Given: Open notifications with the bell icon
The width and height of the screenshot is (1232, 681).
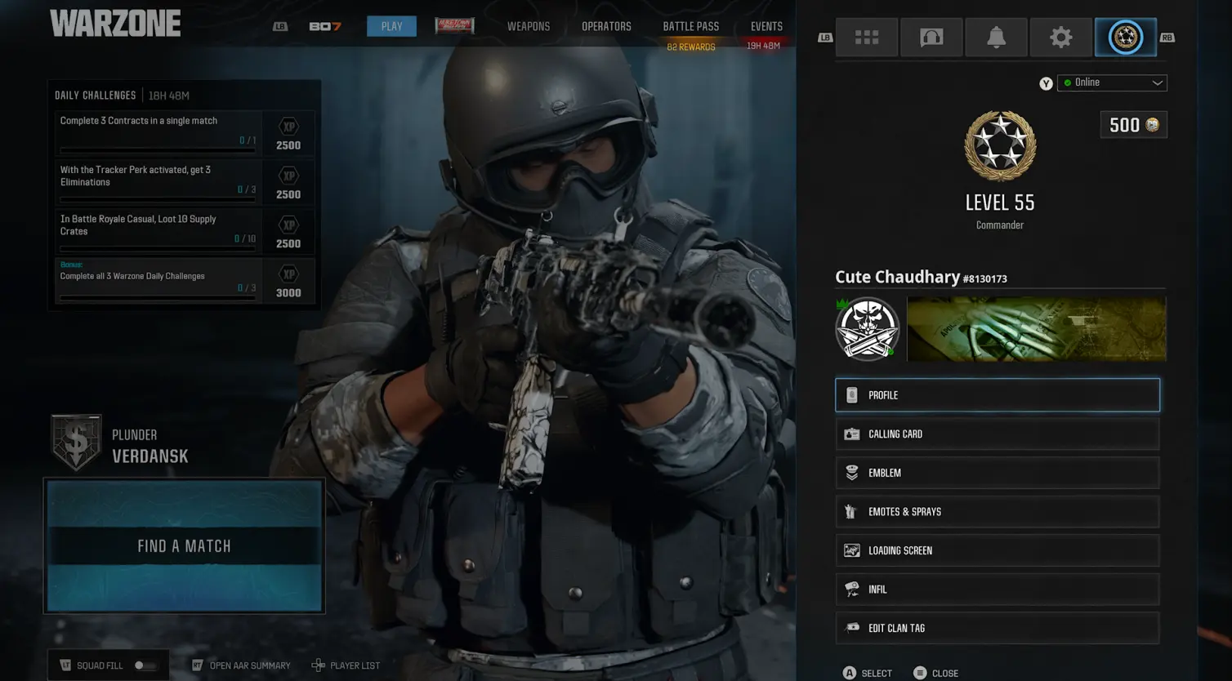Looking at the screenshot, I should click(996, 38).
